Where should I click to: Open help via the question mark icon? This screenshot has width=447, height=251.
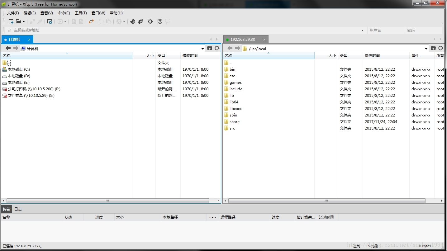[x=160, y=21]
